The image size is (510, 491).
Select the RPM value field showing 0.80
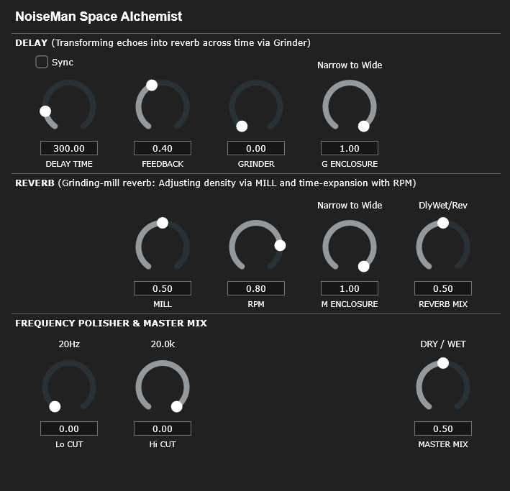pyautogui.click(x=256, y=288)
